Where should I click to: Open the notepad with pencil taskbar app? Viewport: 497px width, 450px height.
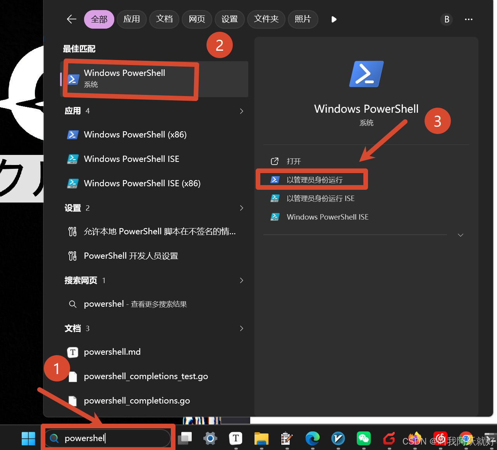(287, 438)
